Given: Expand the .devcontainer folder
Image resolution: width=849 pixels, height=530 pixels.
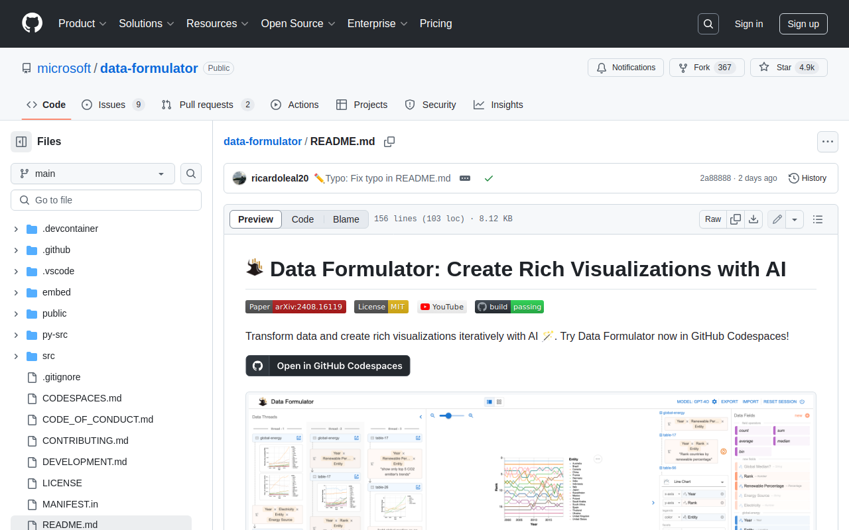Looking at the screenshot, I should (16, 229).
